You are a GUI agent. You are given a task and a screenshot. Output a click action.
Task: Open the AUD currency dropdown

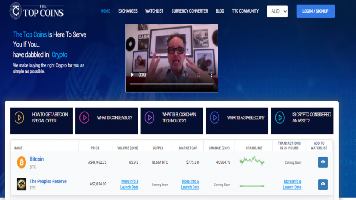pyautogui.click(x=277, y=11)
